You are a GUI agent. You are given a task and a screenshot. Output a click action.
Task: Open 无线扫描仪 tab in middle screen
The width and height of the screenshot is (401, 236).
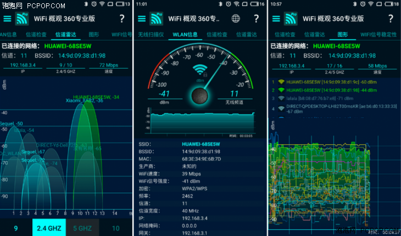[151, 35]
